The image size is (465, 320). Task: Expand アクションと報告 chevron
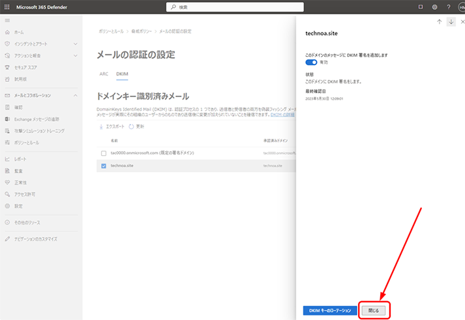[x=75, y=55]
